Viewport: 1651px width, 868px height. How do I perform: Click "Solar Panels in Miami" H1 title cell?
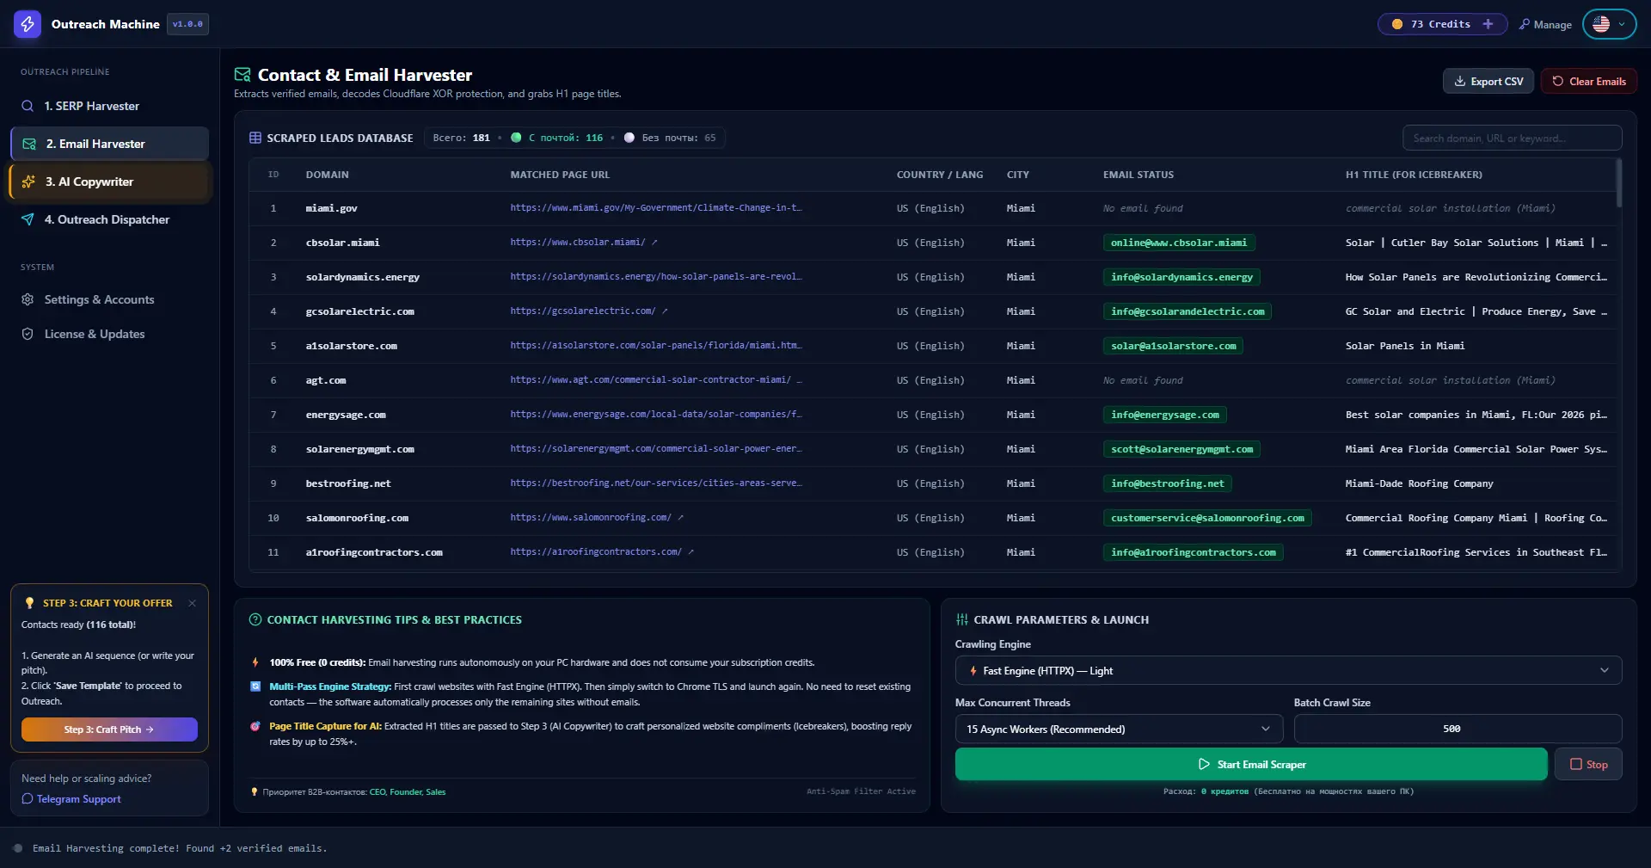click(1405, 346)
